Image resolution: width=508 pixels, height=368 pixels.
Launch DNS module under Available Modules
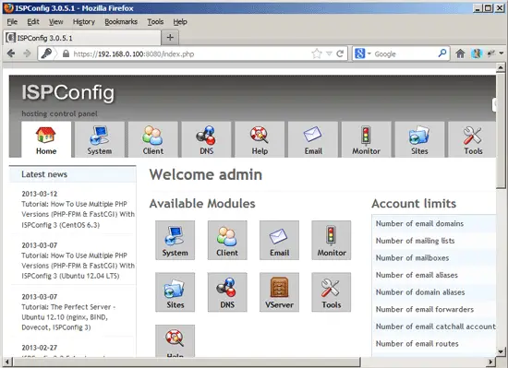[227, 292]
